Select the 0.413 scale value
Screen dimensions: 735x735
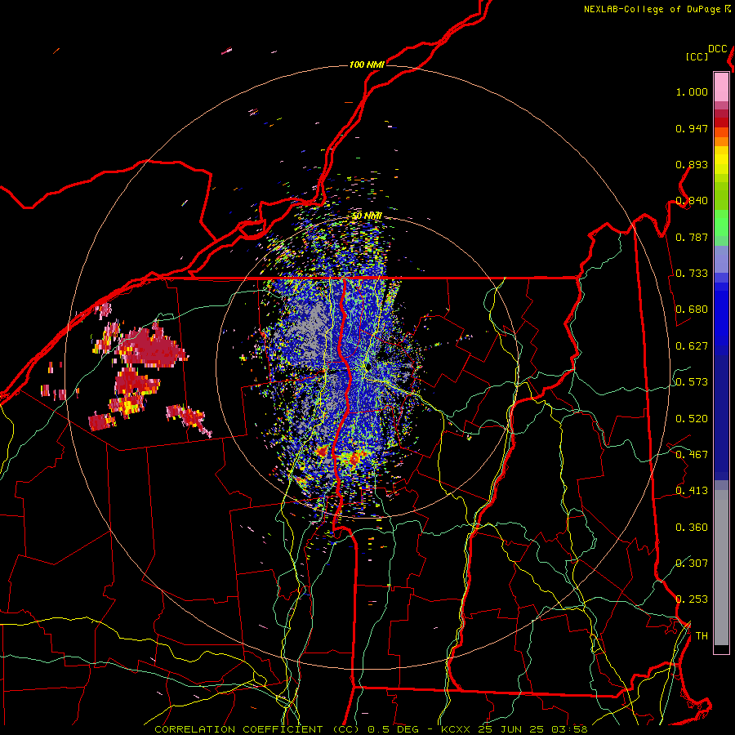point(692,491)
